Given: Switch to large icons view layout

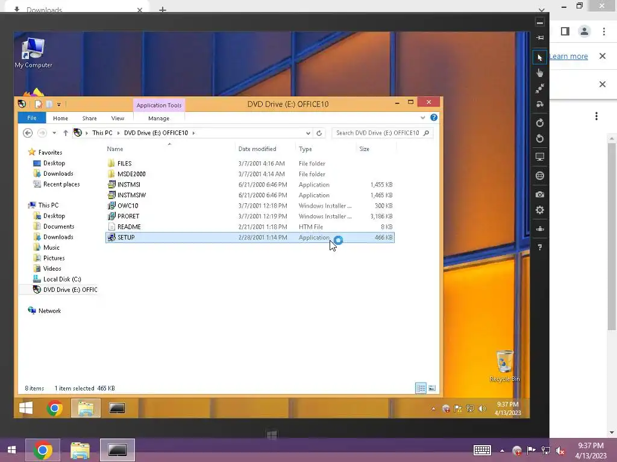Looking at the screenshot, I should (x=431, y=388).
